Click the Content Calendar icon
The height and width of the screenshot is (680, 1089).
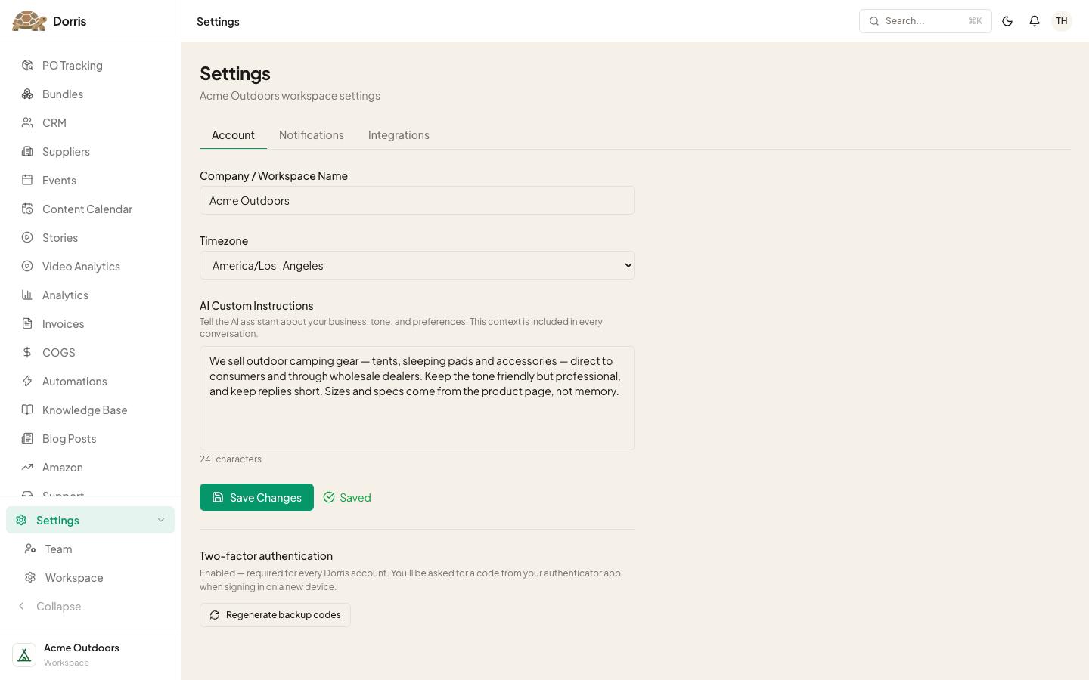[27, 209]
